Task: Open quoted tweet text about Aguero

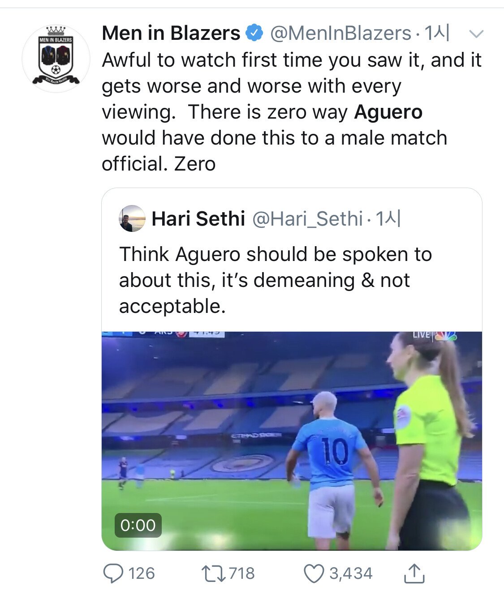Action: (275, 280)
